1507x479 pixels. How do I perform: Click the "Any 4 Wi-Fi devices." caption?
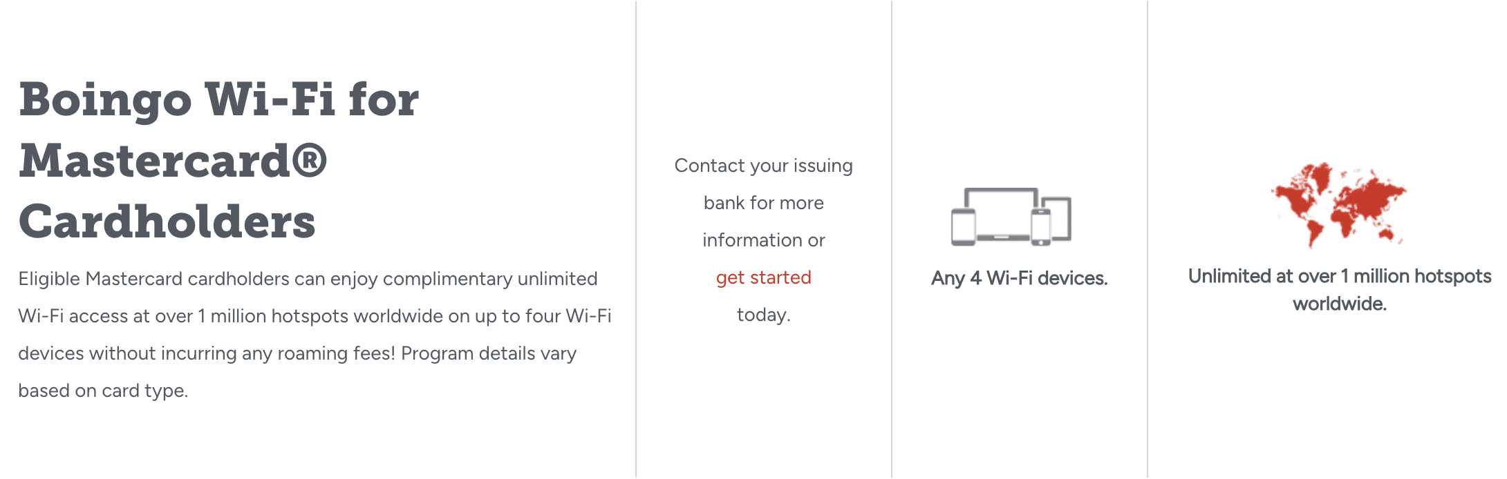point(1019,278)
